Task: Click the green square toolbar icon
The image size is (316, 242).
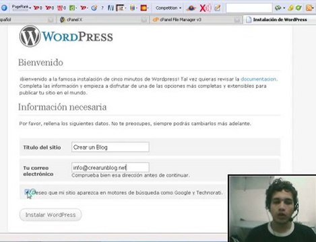Action: click(72, 8)
